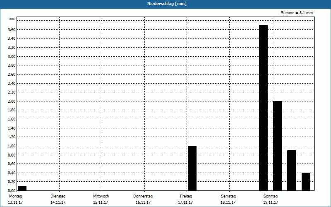Click the 0,60 y-axis value

(x=12, y=164)
